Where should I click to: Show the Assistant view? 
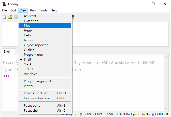click(45, 16)
